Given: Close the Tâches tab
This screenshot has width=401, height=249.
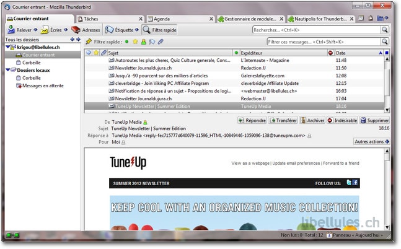Looking at the screenshot, I should [141, 19].
